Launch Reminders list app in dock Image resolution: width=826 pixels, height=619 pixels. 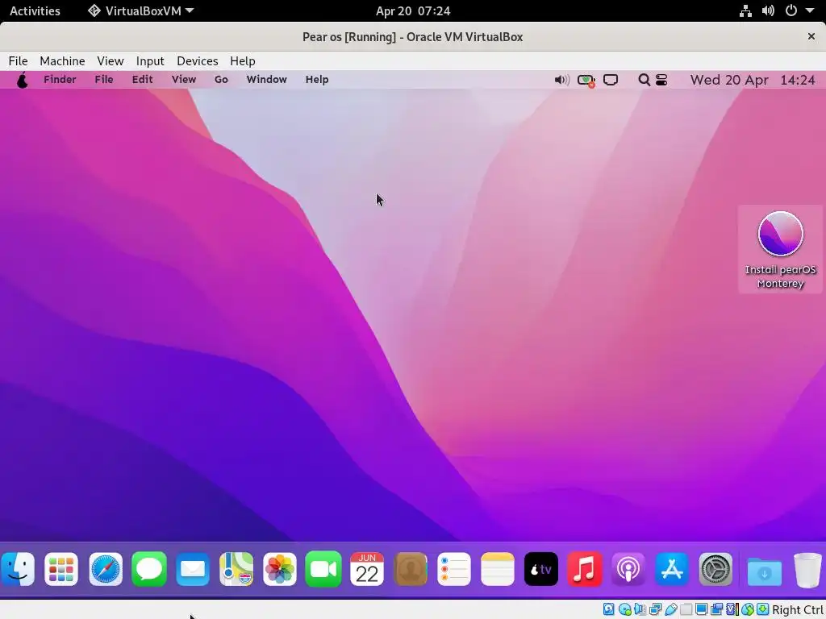coord(454,569)
